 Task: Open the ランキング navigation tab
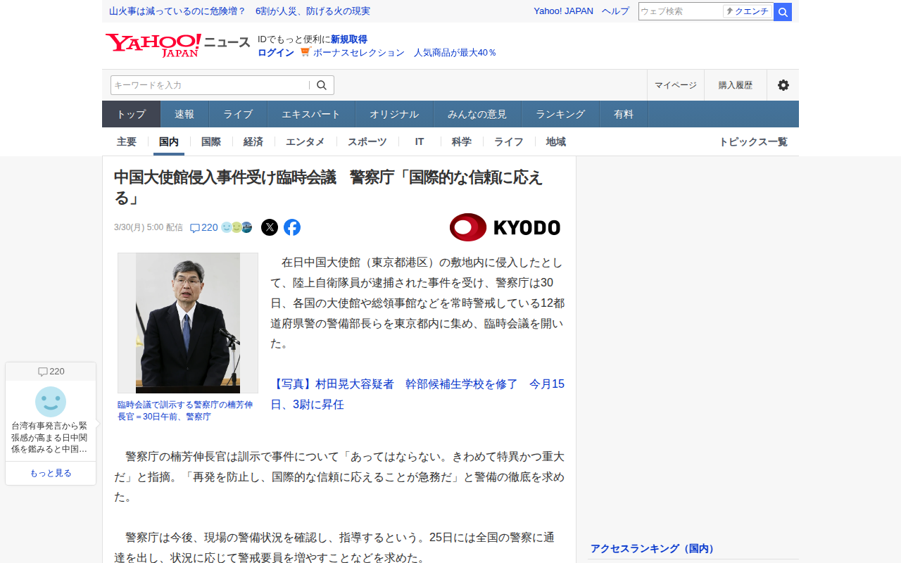(560, 114)
